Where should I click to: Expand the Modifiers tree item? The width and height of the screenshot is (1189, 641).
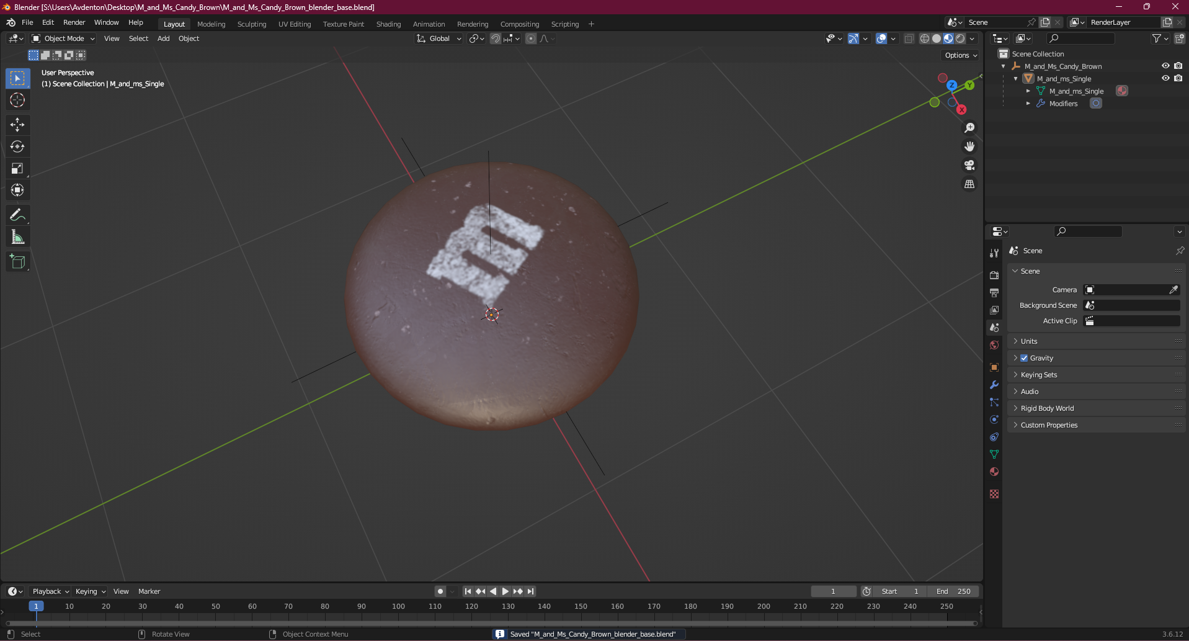pos(1028,104)
